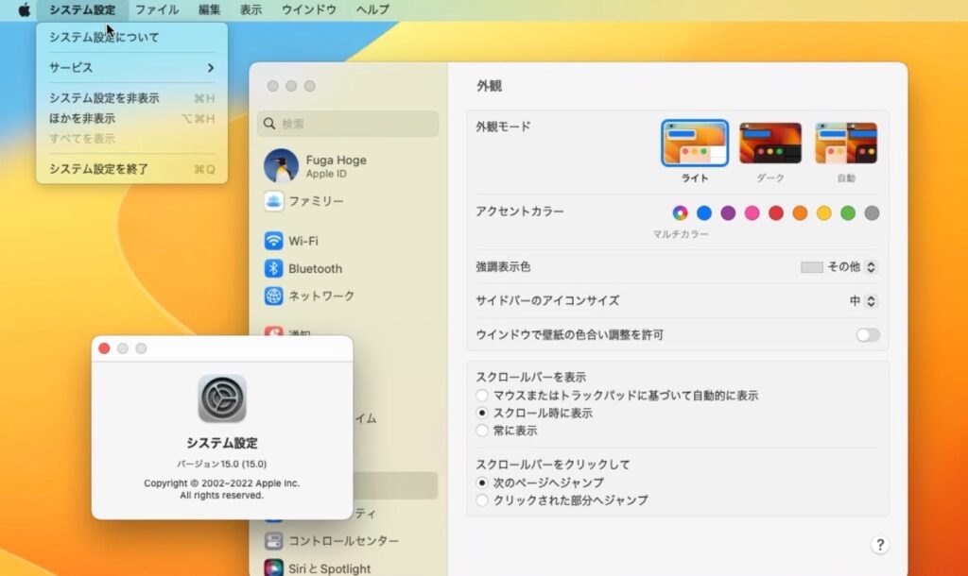Click the Siri と Spotlight icon
The height and width of the screenshot is (576, 968).
coord(273,568)
